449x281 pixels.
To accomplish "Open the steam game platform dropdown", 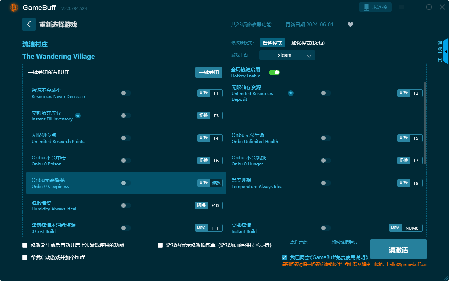I will (287, 55).
